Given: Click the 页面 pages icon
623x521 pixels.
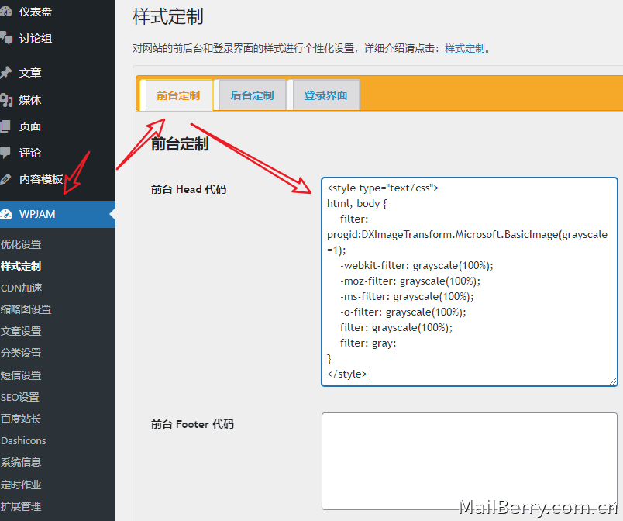Looking at the screenshot, I should [x=5, y=126].
